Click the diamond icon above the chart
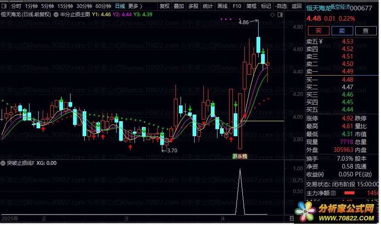 (272, 15)
